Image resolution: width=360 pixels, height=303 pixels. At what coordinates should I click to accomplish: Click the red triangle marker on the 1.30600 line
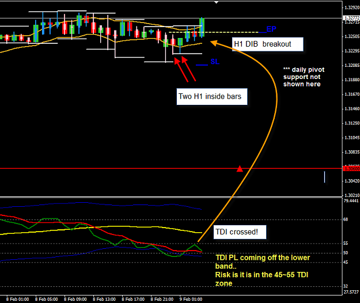(x=240, y=169)
